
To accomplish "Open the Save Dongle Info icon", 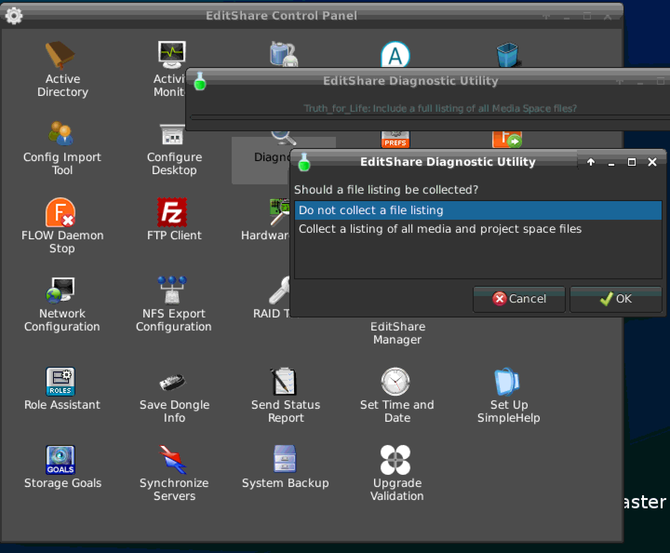I will click(x=172, y=382).
